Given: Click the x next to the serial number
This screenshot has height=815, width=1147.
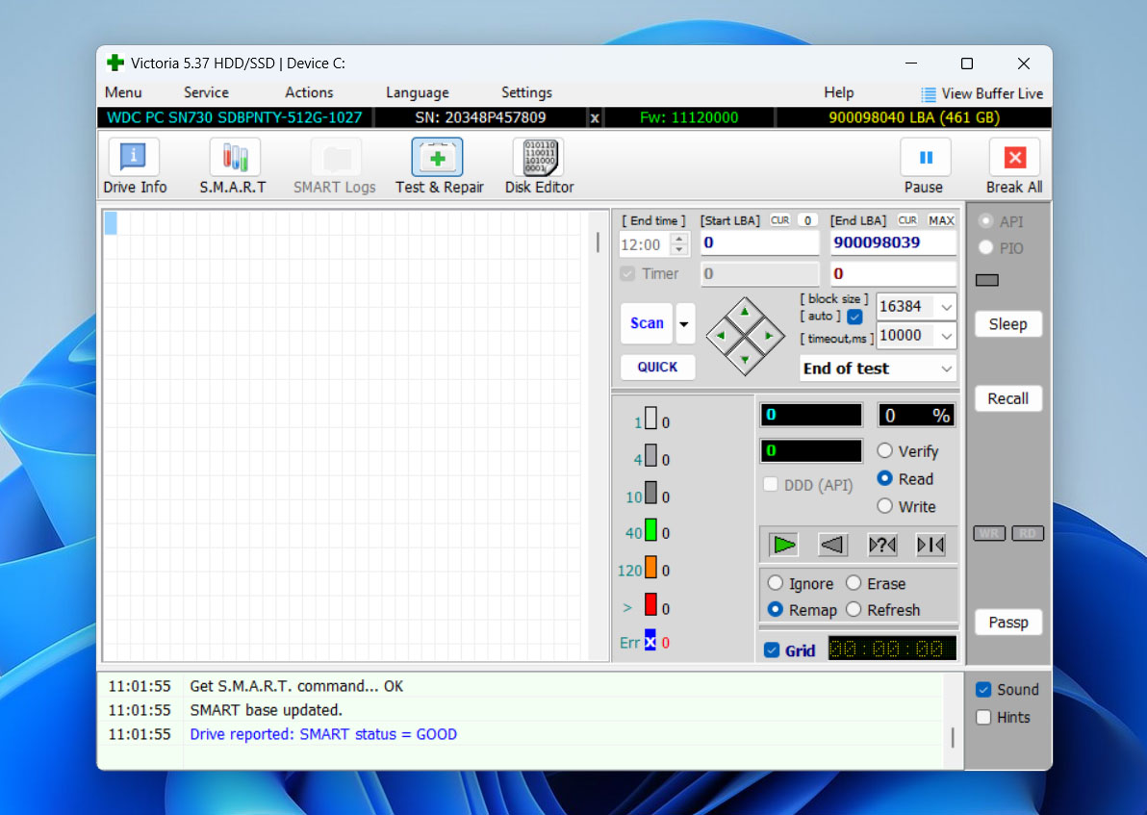Looking at the screenshot, I should pos(595,117).
